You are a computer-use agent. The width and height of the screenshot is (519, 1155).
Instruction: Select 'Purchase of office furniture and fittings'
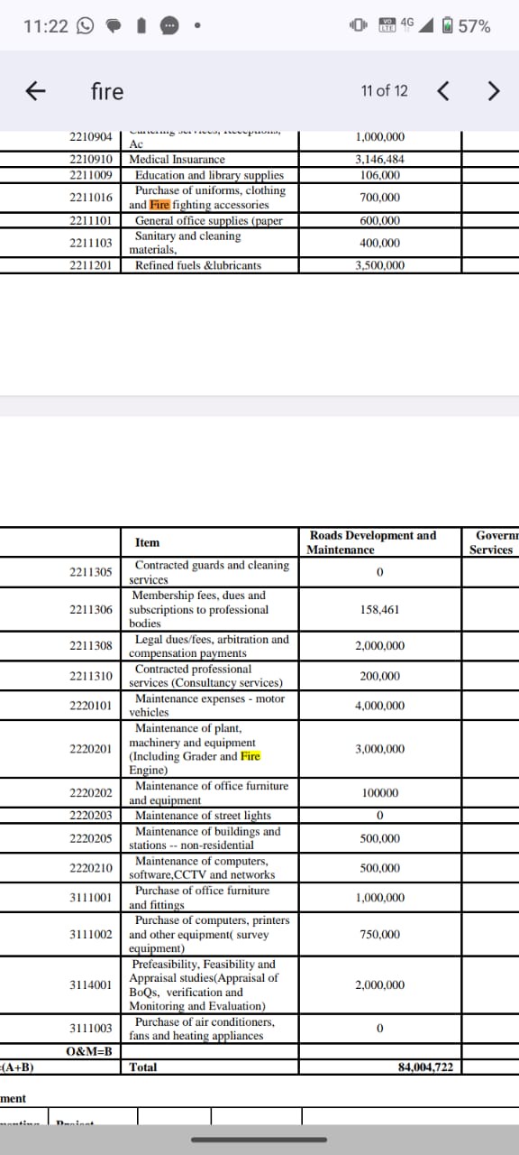click(x=200, y=898)
